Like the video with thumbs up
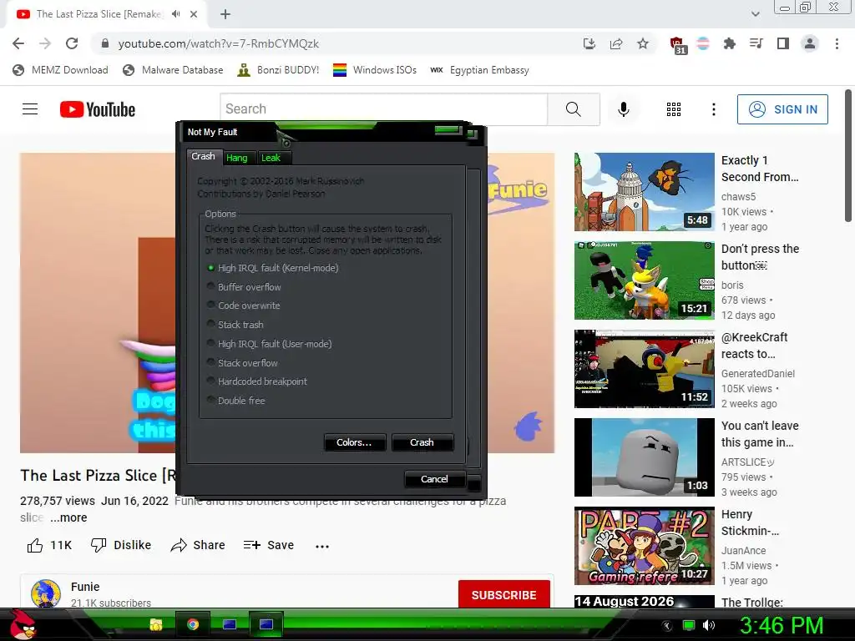This screenshot has height=641, width=855. pos(49,546)
